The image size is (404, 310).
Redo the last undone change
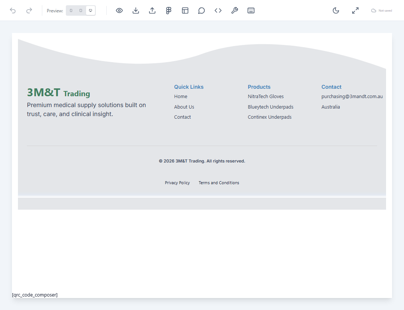[x=29, y=10]
